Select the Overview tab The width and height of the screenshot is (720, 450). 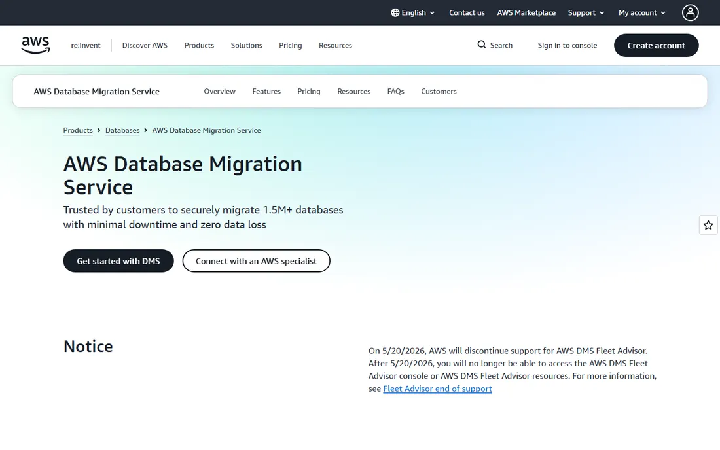[219, 92]
